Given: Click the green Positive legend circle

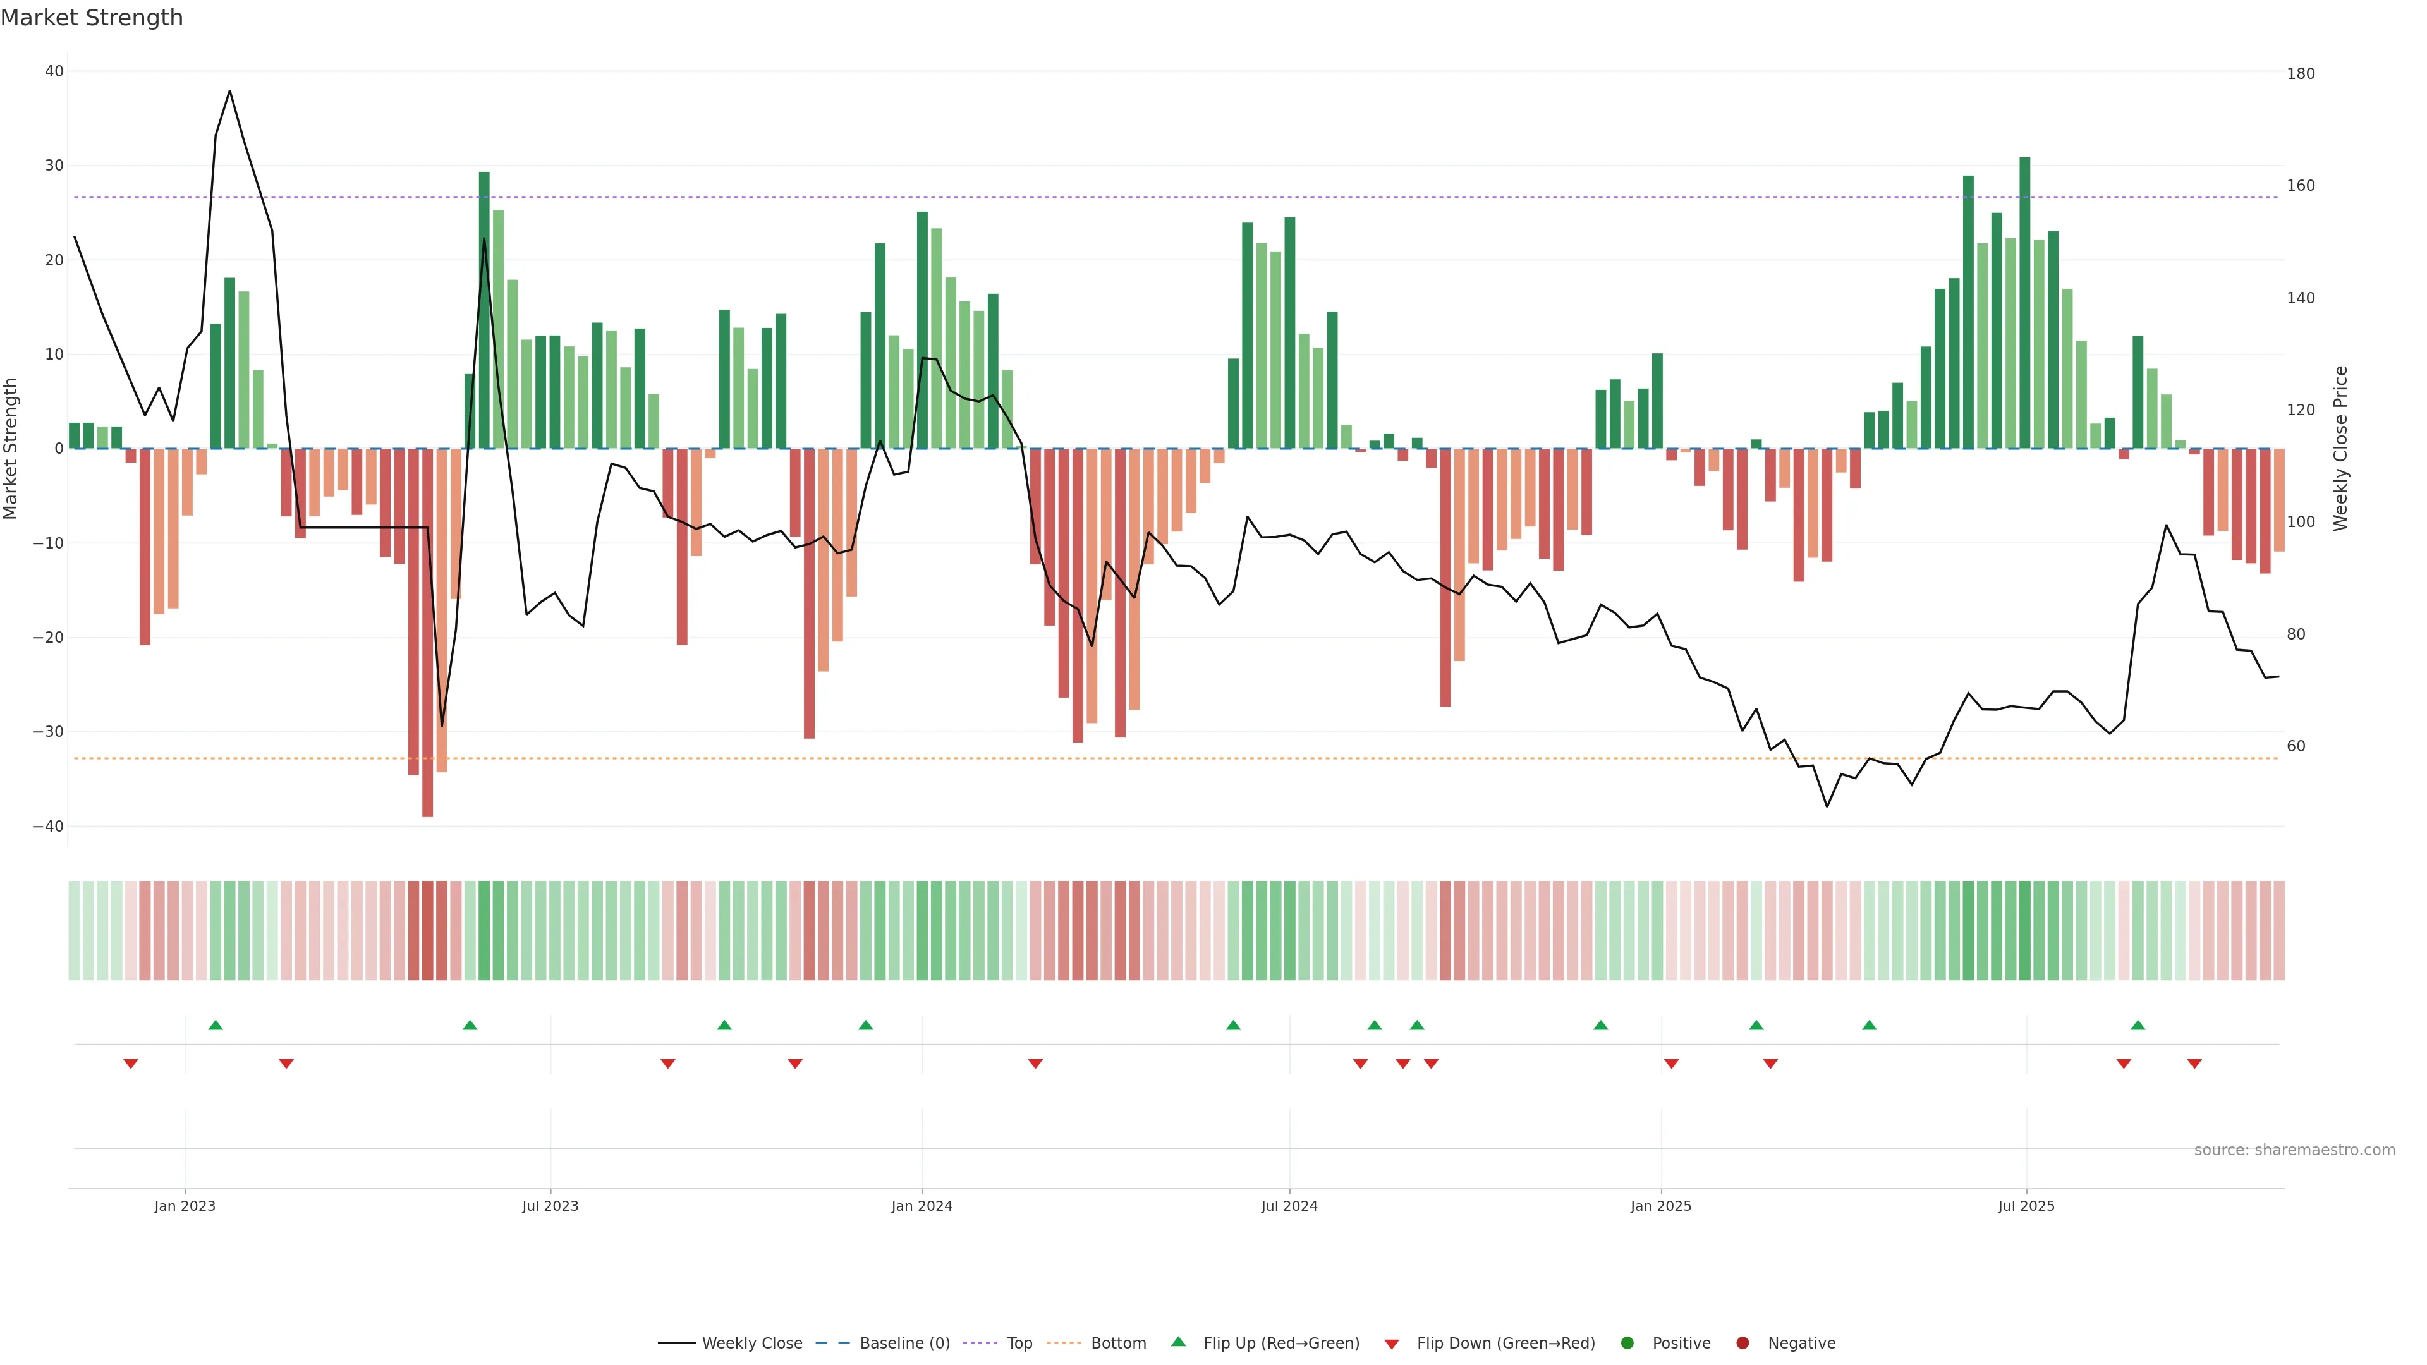Looking at the screenshot, I should 1627,1344.
